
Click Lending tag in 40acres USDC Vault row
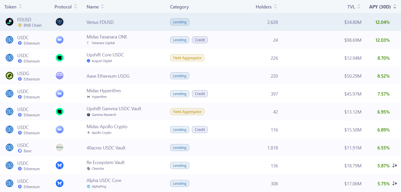pos(180,148)
